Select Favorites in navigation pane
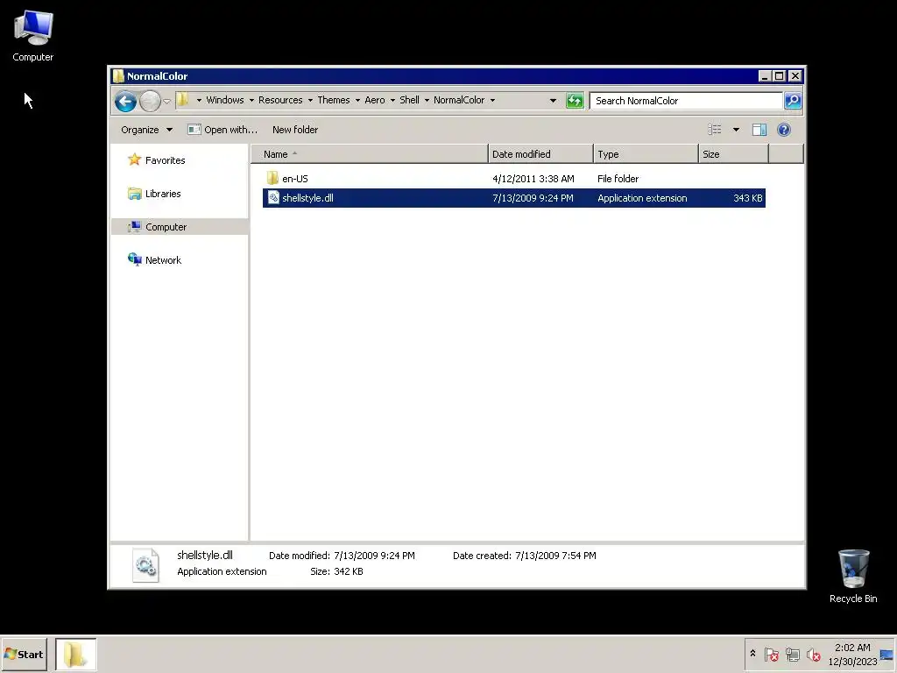Image resolution: width=897 pixels, height=673 pixels. click(x=165, y=160)
